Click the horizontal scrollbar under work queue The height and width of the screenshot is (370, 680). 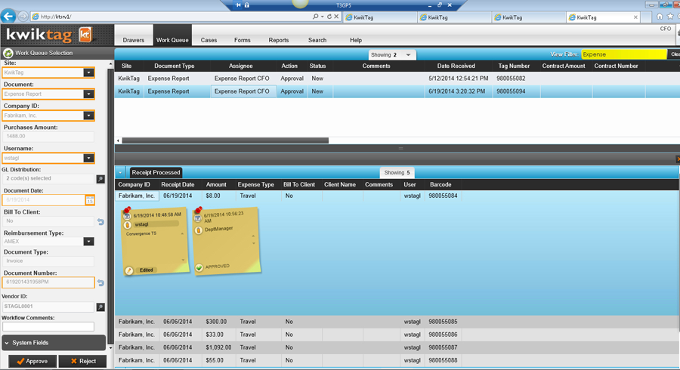(x=225, y=140)
